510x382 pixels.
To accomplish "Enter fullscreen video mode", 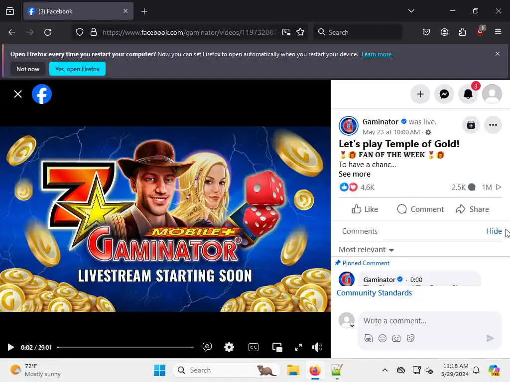I will point(298,347).
